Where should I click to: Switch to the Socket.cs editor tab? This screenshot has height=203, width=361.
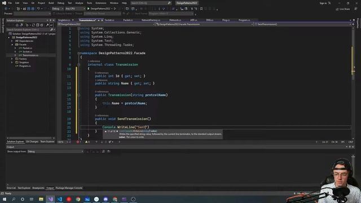click(109, 20)
